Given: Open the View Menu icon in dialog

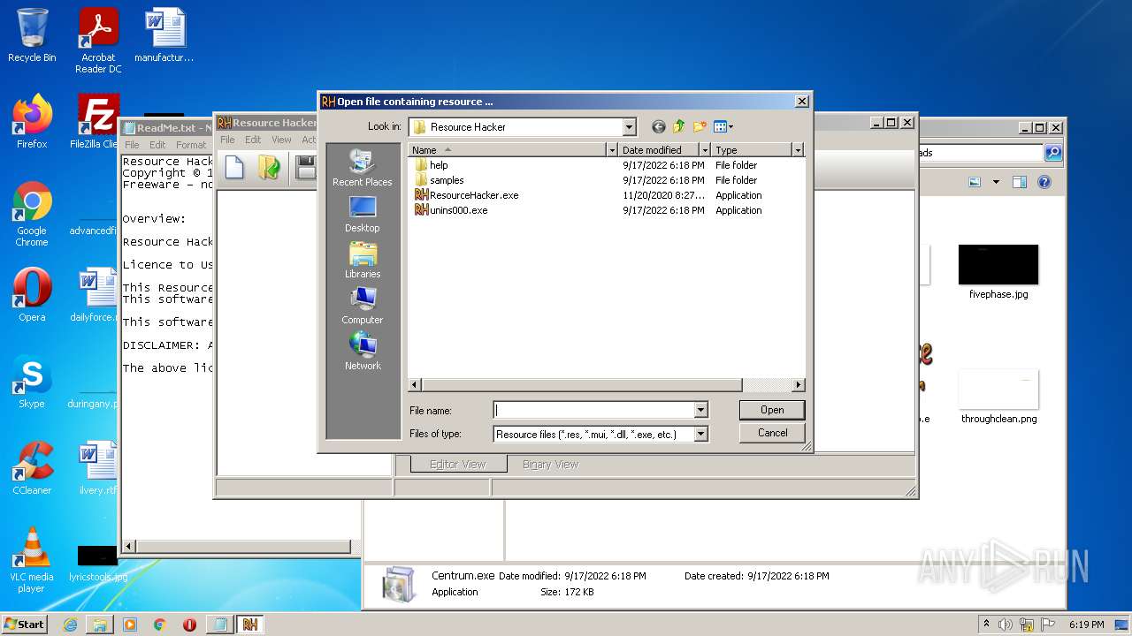Looking at the screenshot, I should pyautogui.click(x=723, y=127).
